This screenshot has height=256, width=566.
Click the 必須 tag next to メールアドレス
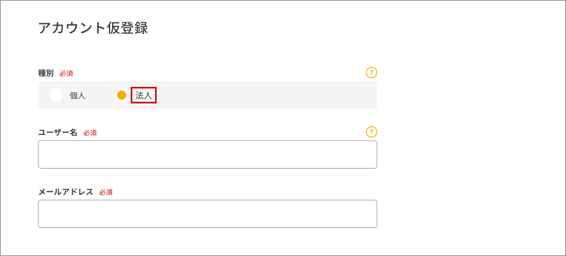coord(106,192)
